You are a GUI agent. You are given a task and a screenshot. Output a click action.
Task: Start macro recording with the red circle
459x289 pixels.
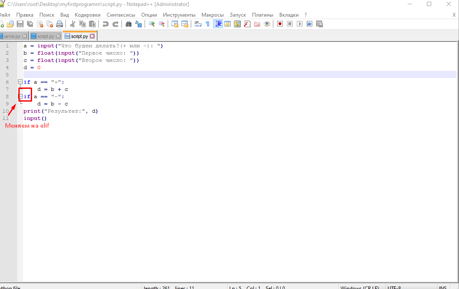coord(280,24)
